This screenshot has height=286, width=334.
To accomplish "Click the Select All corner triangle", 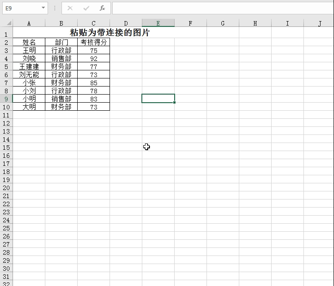I will point(9,23).
